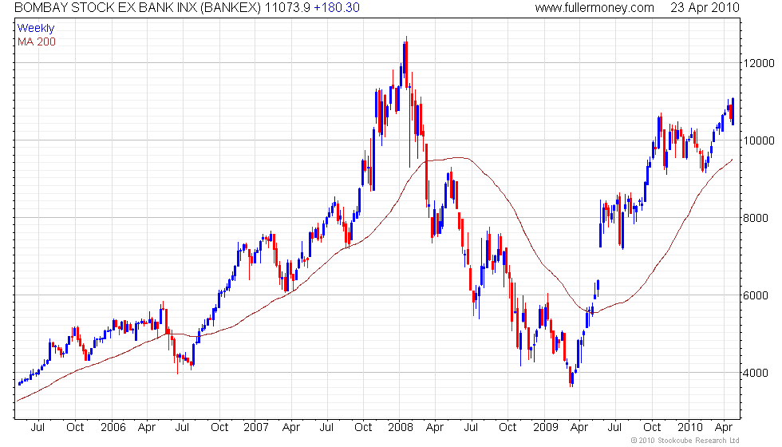782x447 pixels.
Task: Click the final blue candlestick for April 2010
Action: click(x=733, y=111)
